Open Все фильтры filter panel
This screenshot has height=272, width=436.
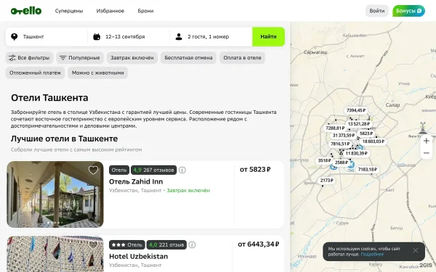point(30,58)
